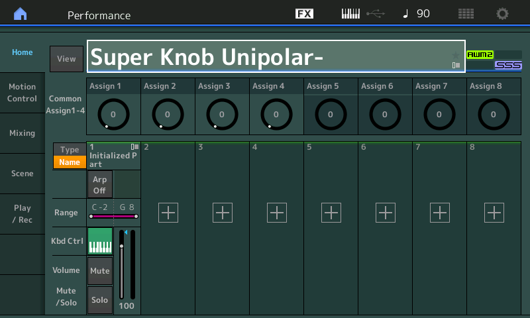Add a part in slot 6
Screen dimensions: 530x318
pos(386,213)
